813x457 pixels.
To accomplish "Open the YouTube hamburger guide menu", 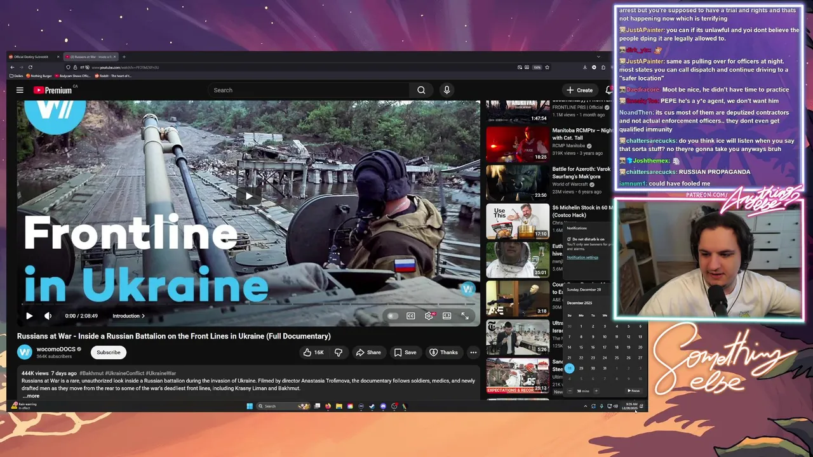I will (x=20, y=90).
